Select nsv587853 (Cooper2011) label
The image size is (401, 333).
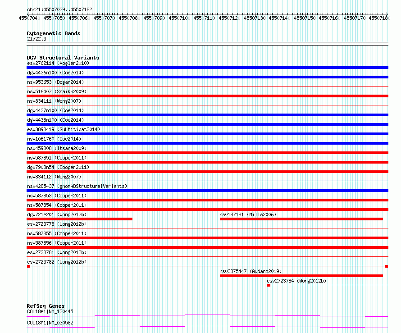(57, 196)
